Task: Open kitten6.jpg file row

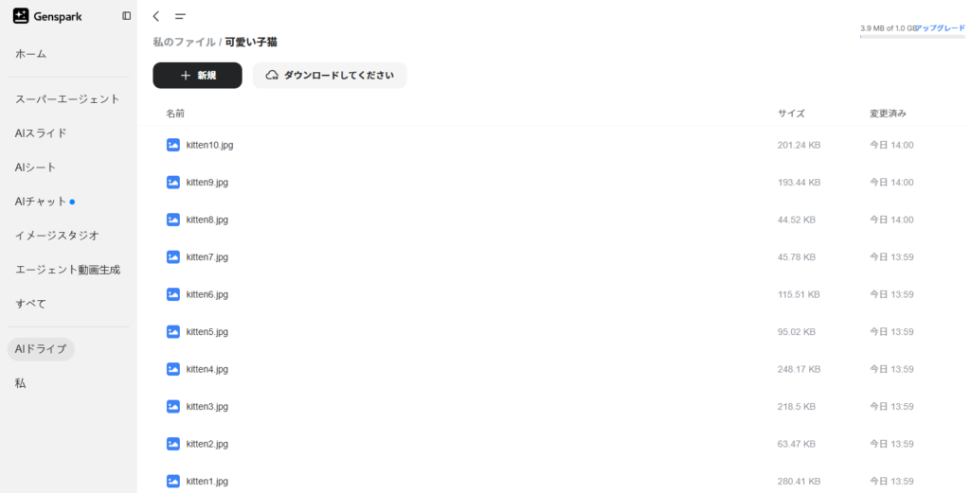Action: coord(553,294)
